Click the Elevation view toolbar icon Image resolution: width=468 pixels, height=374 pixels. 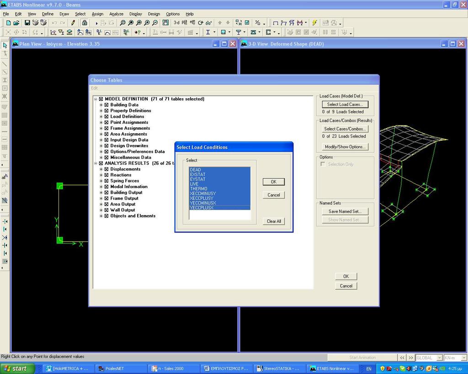192,23
